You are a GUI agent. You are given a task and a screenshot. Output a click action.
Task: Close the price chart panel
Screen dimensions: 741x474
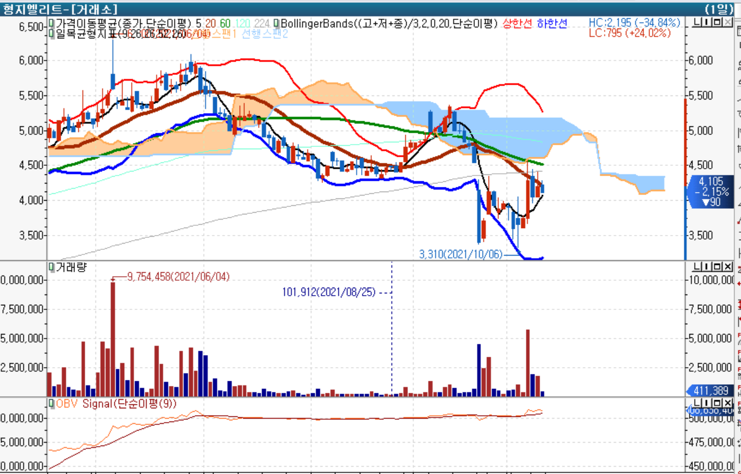727,22
